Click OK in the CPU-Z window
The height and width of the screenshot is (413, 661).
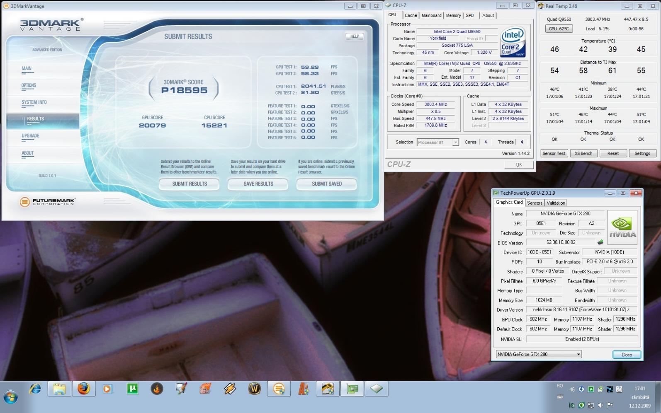click(519, 165)
